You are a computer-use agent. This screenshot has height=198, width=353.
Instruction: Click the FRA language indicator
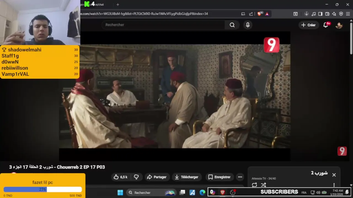[x=304, y=193]
